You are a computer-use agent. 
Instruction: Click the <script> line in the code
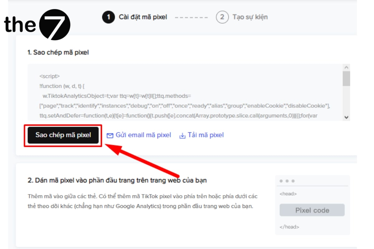[50, 76]
